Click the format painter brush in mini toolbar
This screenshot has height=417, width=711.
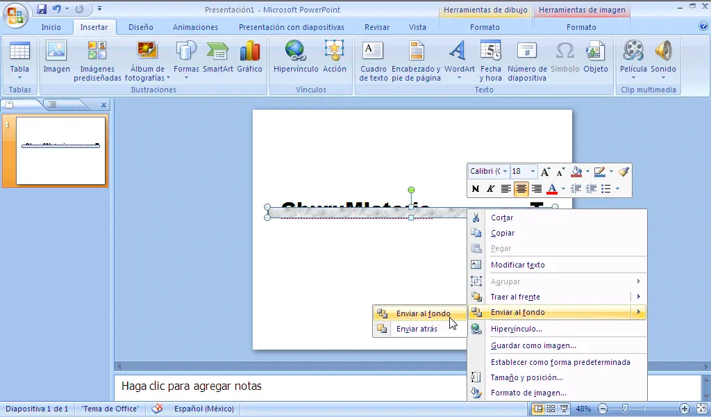tap(624, 172)
